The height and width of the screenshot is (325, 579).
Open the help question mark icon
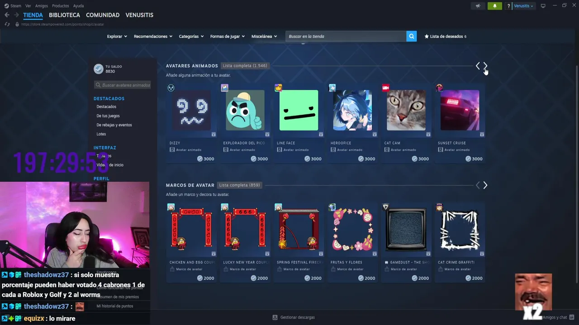tap(509, 6)
